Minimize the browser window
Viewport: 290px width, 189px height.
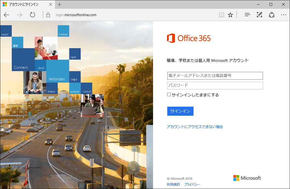[x=258, y=4]
